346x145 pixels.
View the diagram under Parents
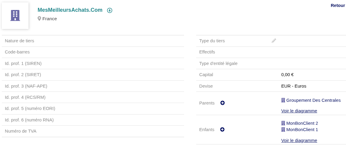pos(299,111)
